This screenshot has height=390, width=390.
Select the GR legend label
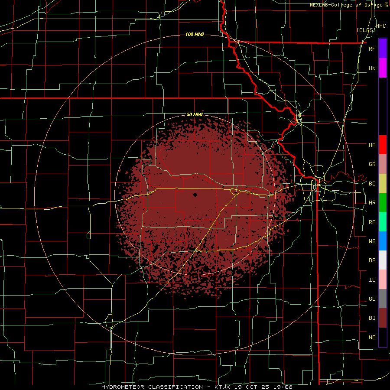(372, 164)
